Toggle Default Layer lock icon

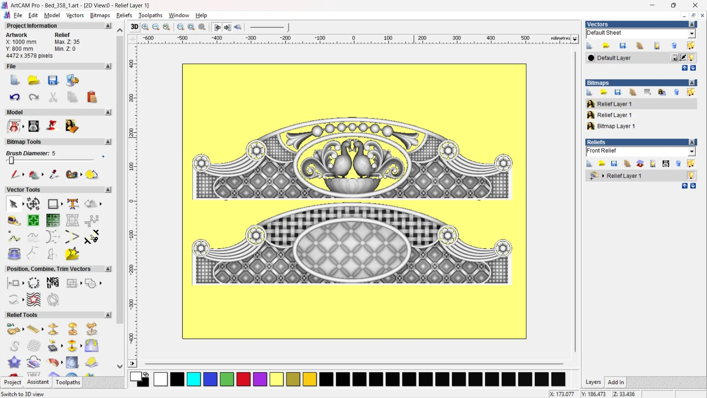[674, 58]
